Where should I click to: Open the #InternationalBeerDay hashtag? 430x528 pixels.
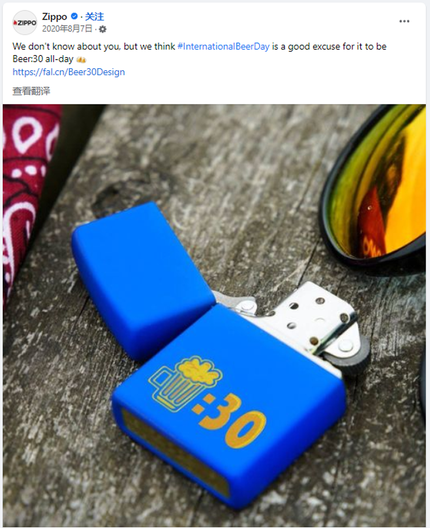(x=223, y=46)
